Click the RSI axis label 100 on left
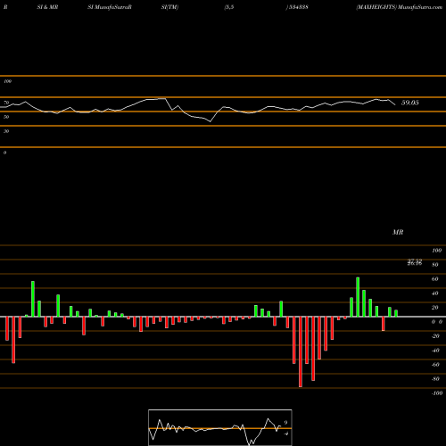 [x=7, y=81]
